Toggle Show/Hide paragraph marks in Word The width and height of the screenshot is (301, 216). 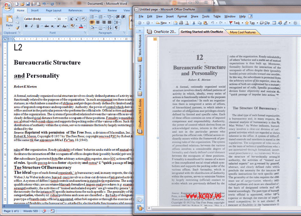pos(116,28)
